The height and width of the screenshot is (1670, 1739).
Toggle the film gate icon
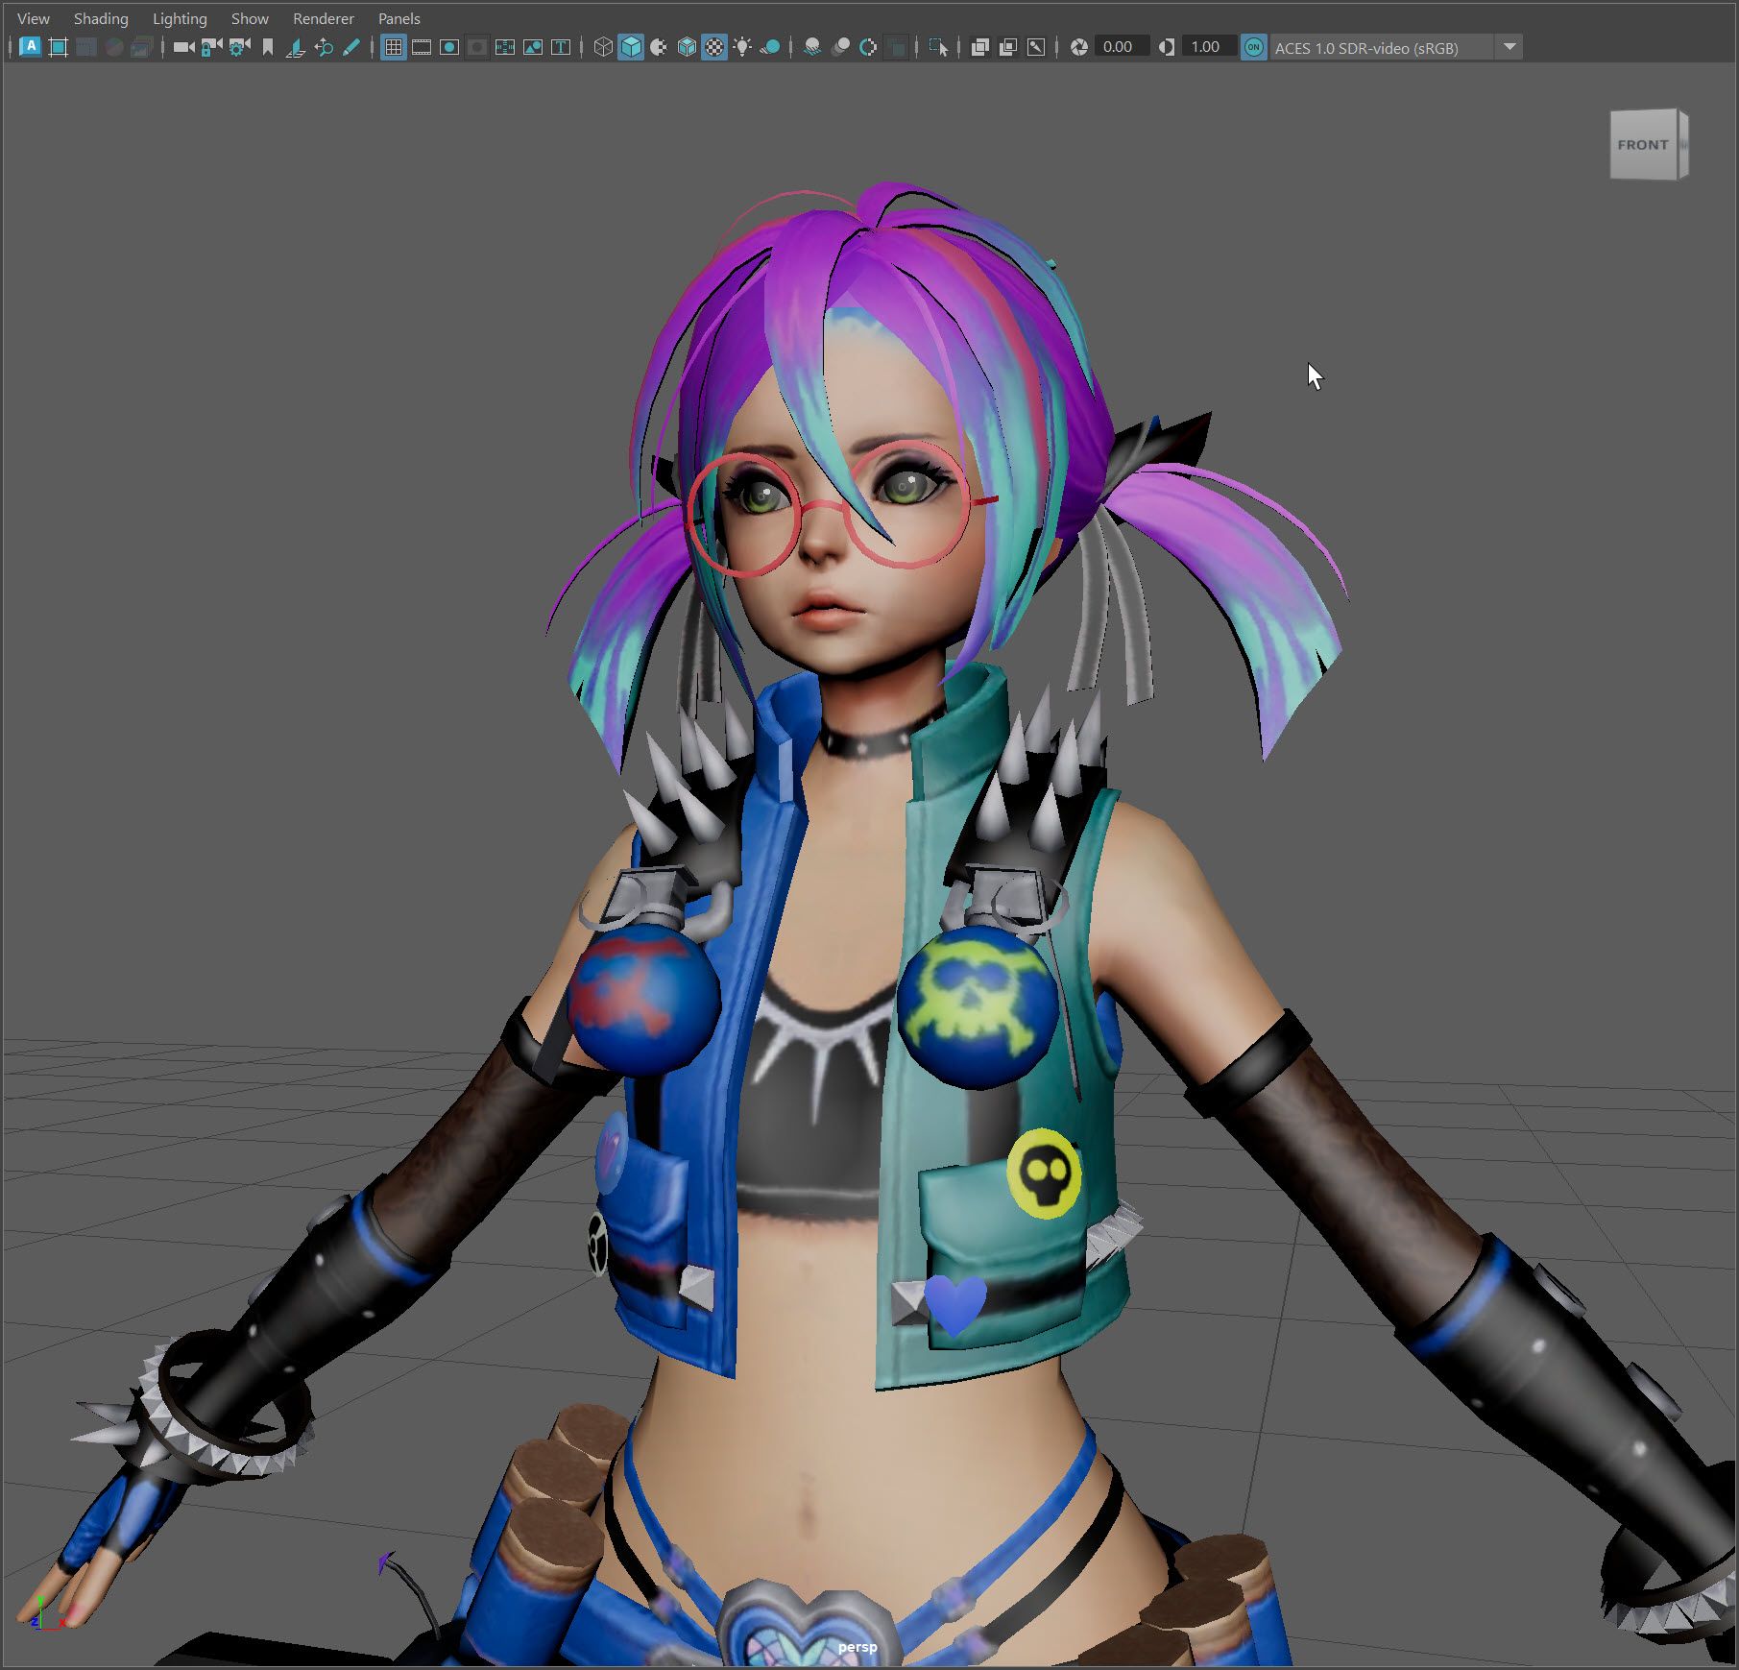pos(421,47)
